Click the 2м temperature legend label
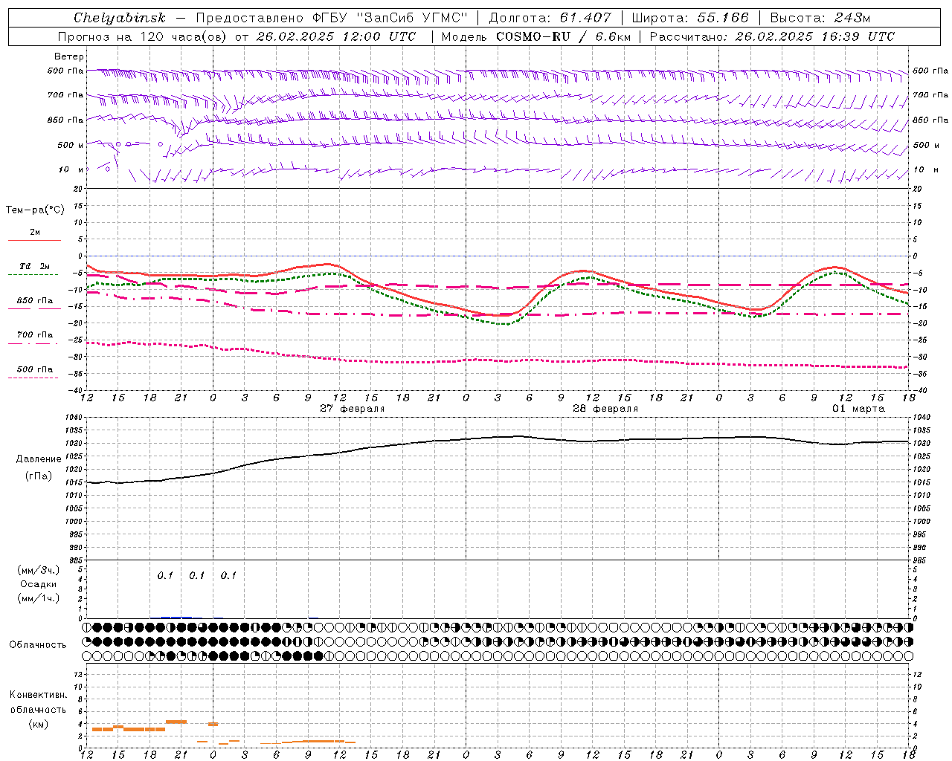The height and width of the screenshot is (761, 952). [x=35, y=232]
